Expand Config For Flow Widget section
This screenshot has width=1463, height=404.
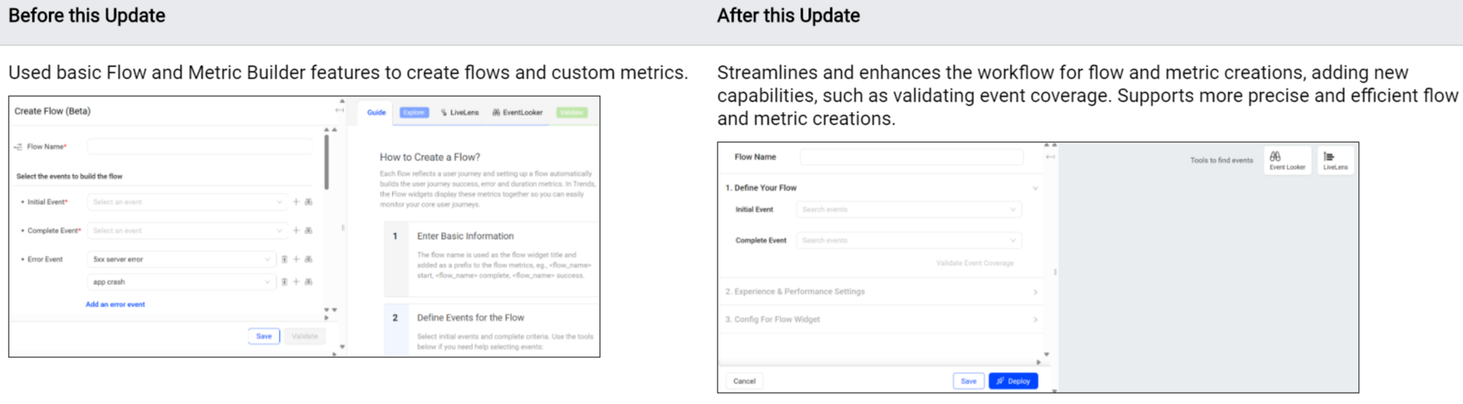coord(881,320)
